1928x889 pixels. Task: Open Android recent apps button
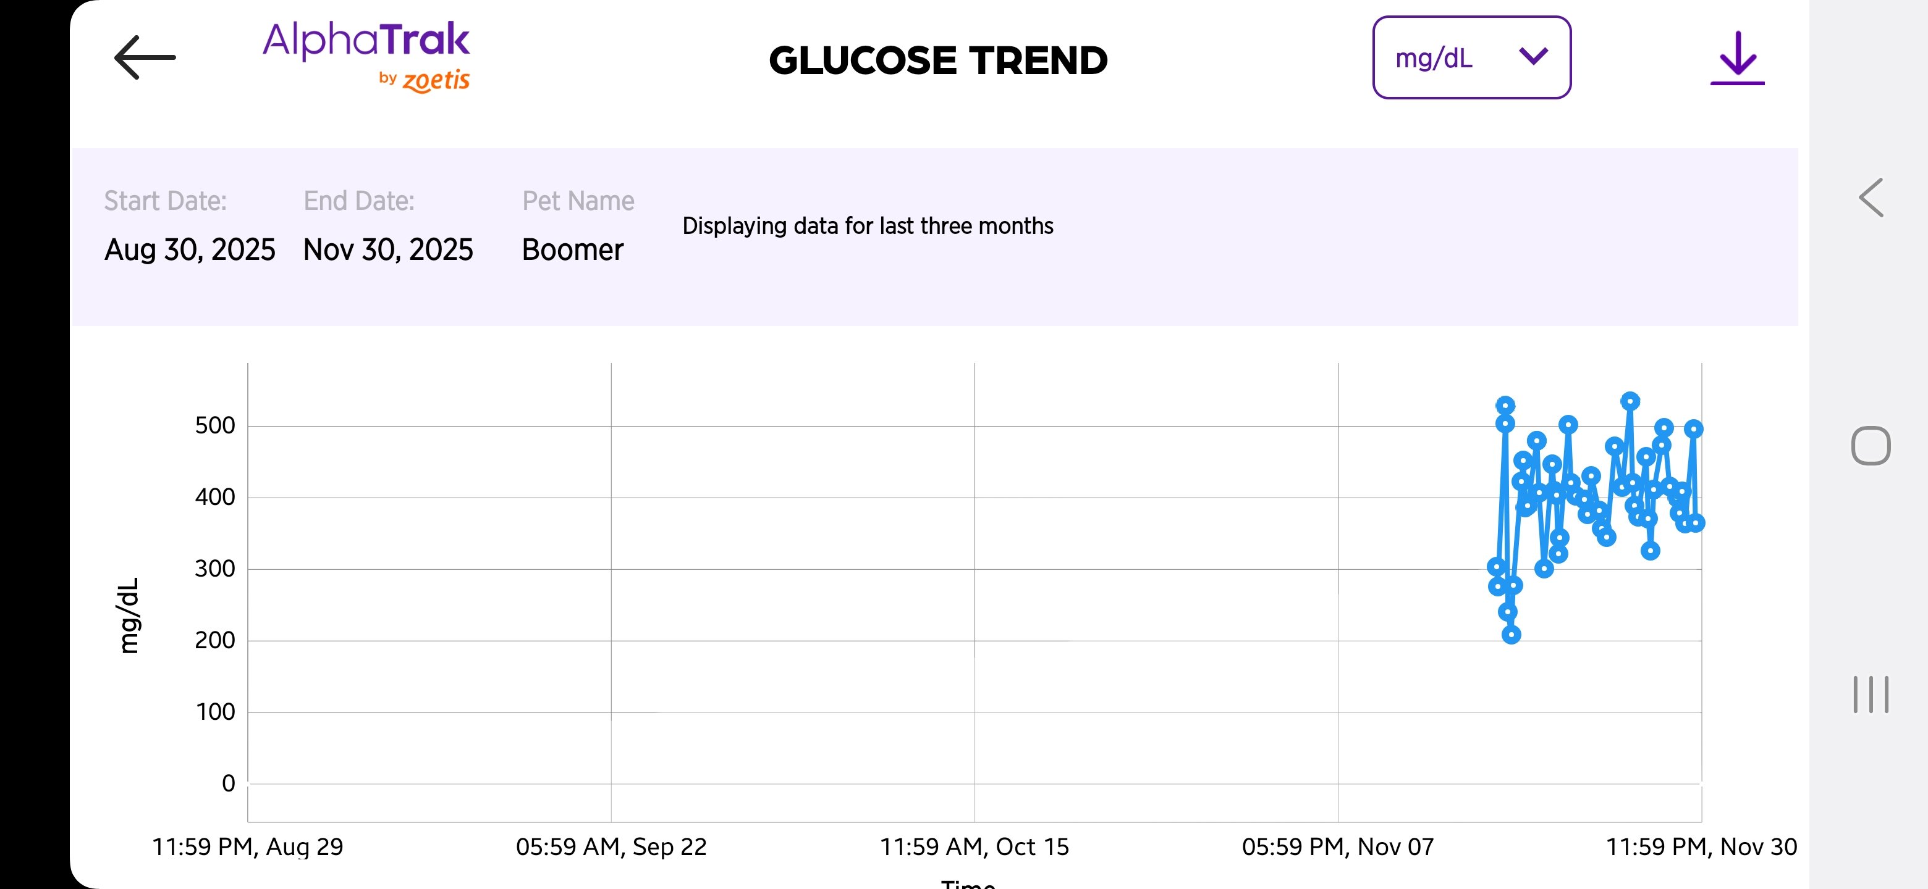pos(1871,694)
